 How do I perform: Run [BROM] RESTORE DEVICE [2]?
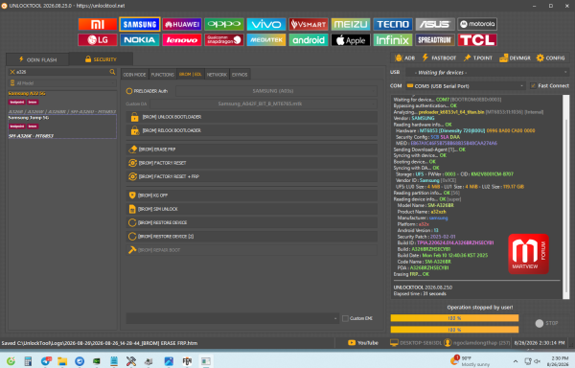point(251,236)
